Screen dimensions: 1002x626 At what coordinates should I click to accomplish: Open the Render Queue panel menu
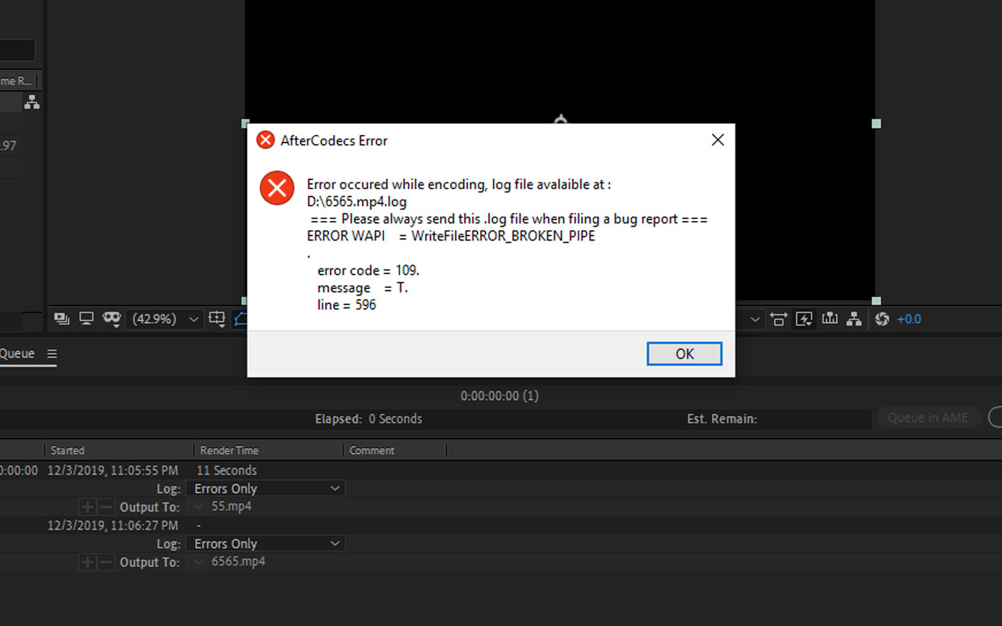point(51,353)
